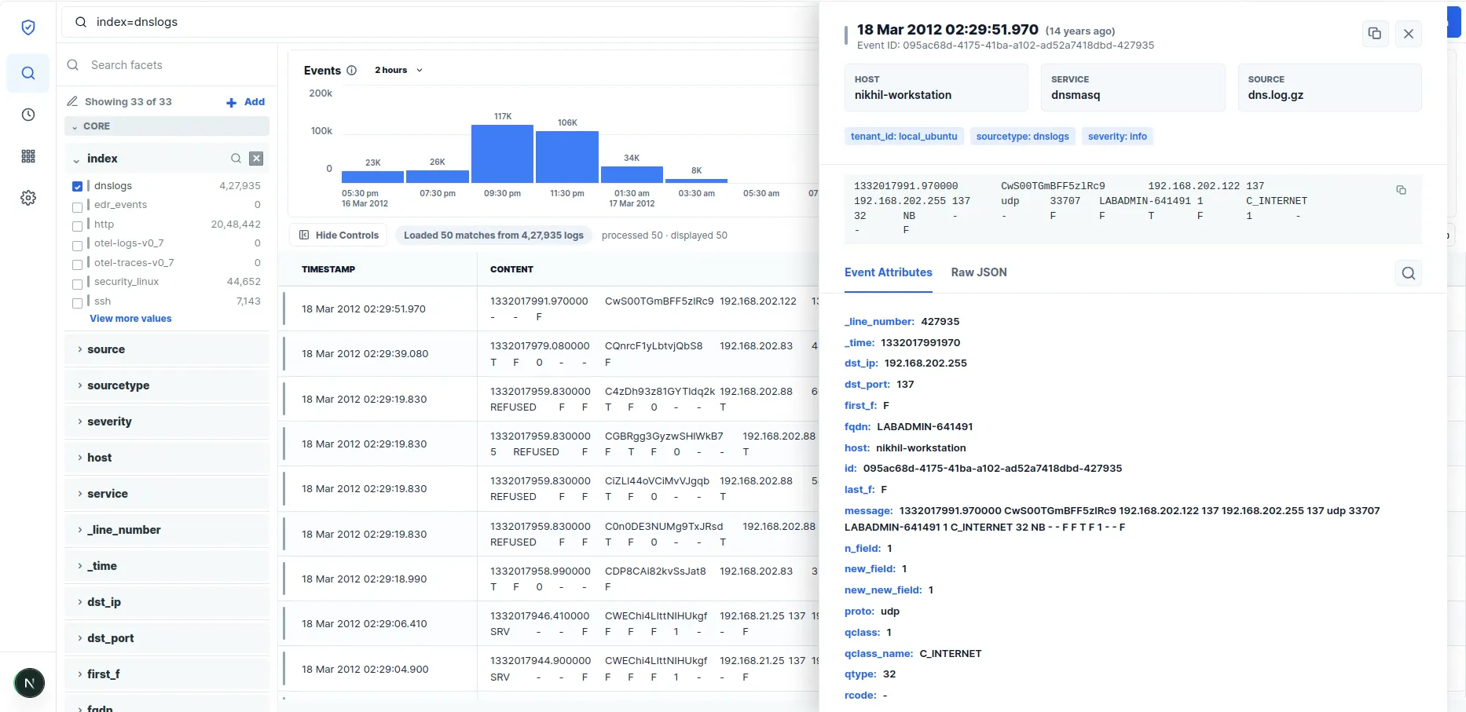Uncheck the dnslogs index checkbox
Viewport: 1466px width, 712px height.
77,186
